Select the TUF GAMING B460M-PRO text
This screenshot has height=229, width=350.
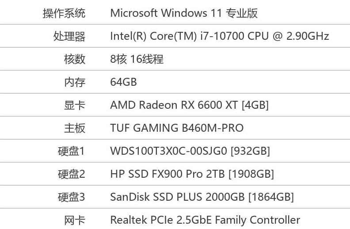pos(177,128)
